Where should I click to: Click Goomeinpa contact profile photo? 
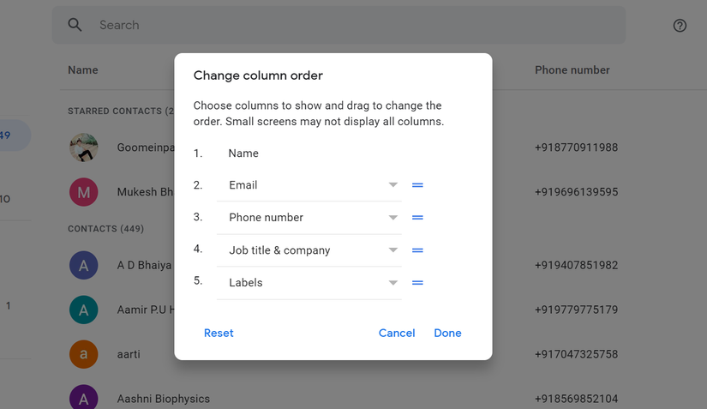tap(83, 147)
